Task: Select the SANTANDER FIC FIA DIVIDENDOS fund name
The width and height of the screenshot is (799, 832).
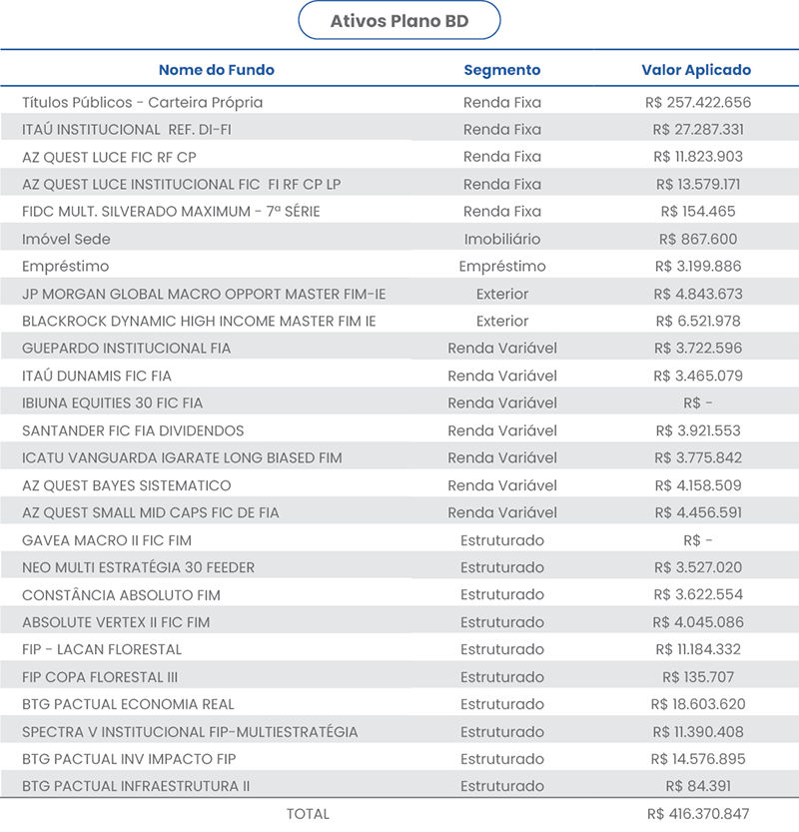Action: click(133, 430)
